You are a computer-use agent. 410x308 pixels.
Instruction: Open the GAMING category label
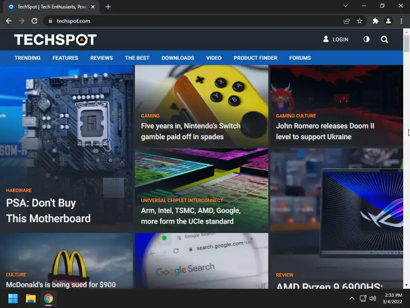(151, 116)
